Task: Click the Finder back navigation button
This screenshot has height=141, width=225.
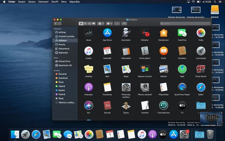Action: pyautogui.click(x=56, y=23)
